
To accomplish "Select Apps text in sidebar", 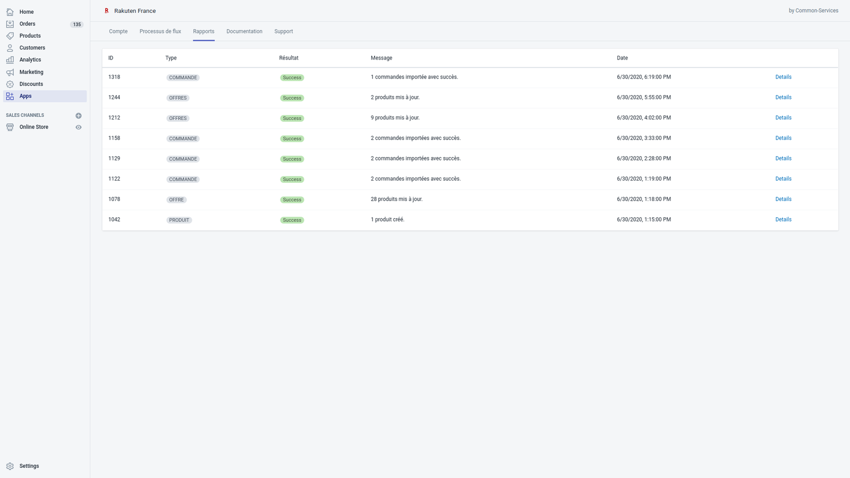I will (x=25, y=96).
